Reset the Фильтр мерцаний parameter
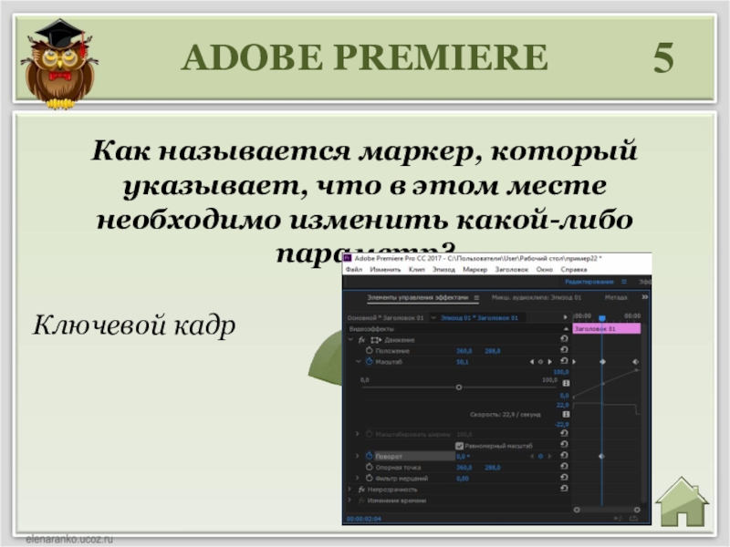This screenshot has width=730, height=547. pyautogui.click(x=564, y=477)
